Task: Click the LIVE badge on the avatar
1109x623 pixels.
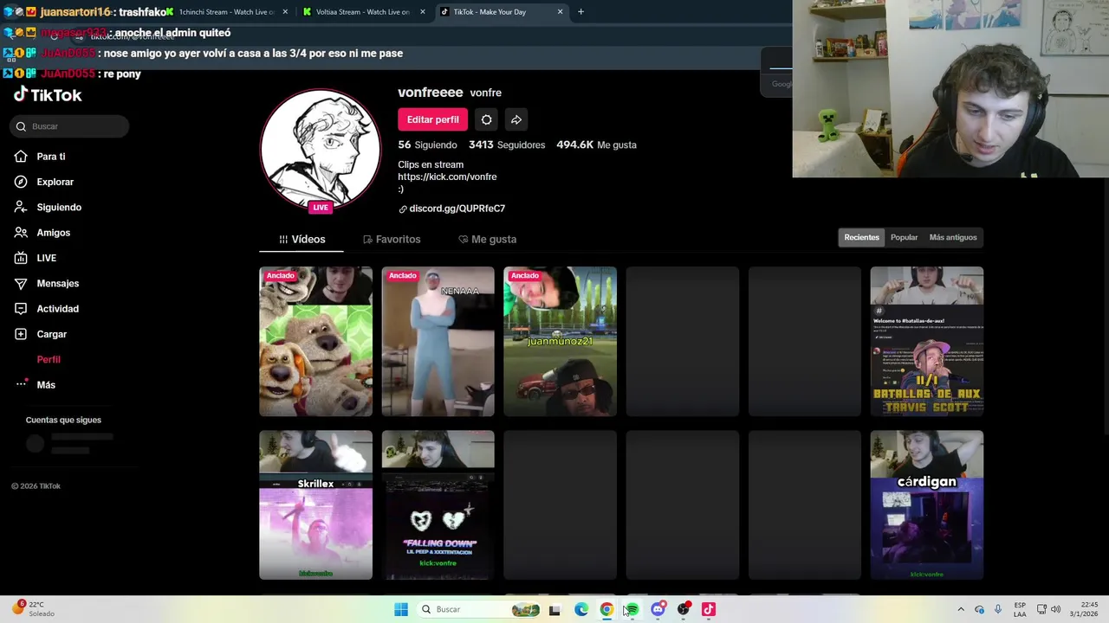Action: click(x=321, y=208)
